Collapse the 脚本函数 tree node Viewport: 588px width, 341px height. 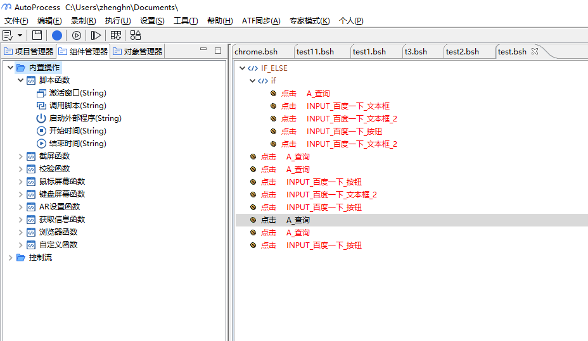click(x=21, y=80)
